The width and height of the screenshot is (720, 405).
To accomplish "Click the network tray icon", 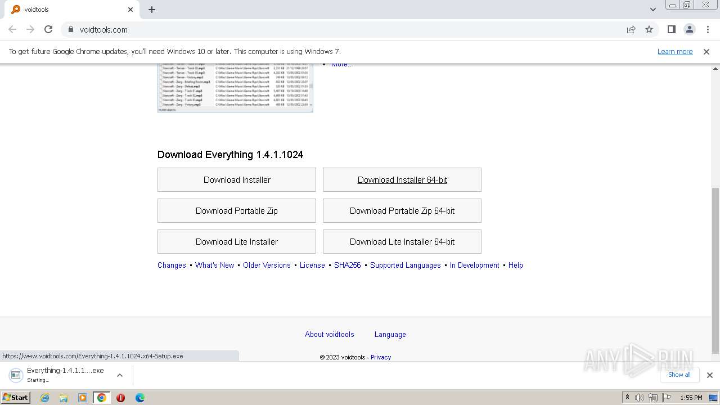I will click(653, 398).
